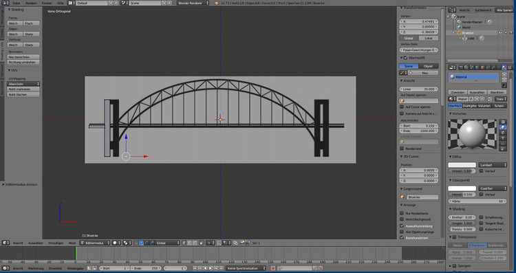Click the viewport shading sphere icon
The height and width of the screenshot is (273, 516).
116,243
